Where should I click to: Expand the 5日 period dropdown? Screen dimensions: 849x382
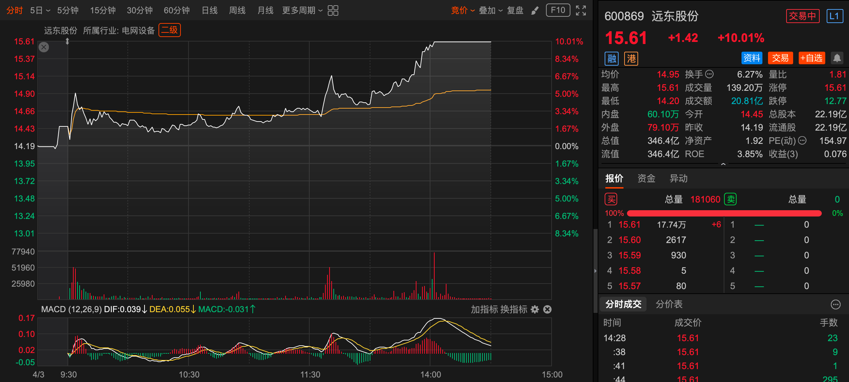40,10
